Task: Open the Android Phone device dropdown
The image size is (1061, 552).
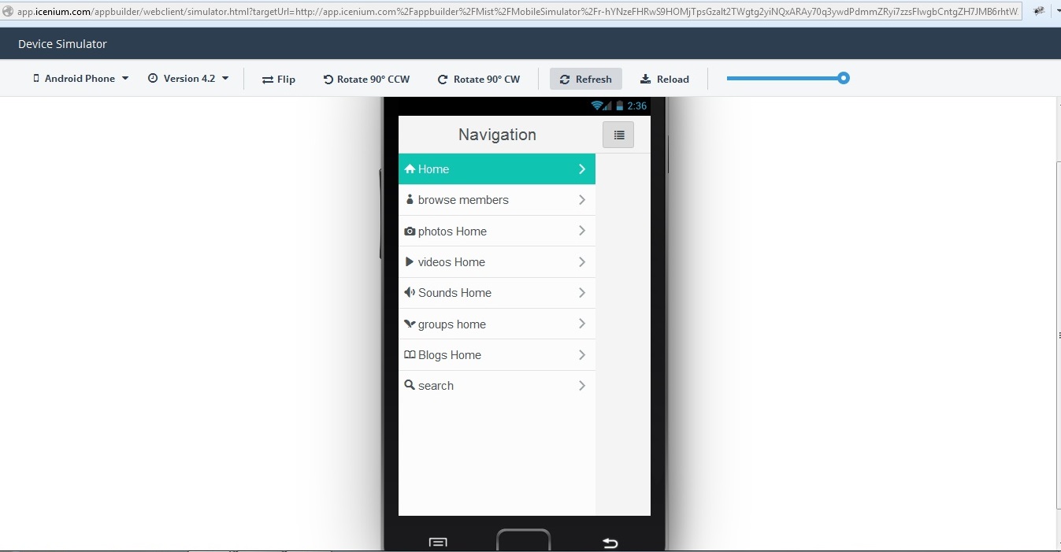Action: 80,79
